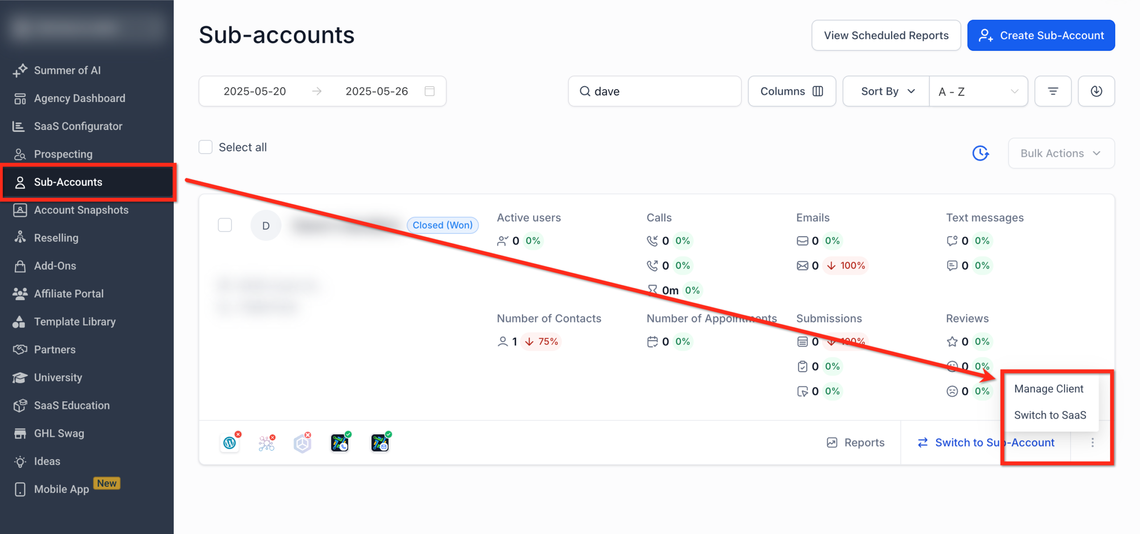Click the blue history clock icon
This screenshot has width=1140, height=534.
(980, 153)
